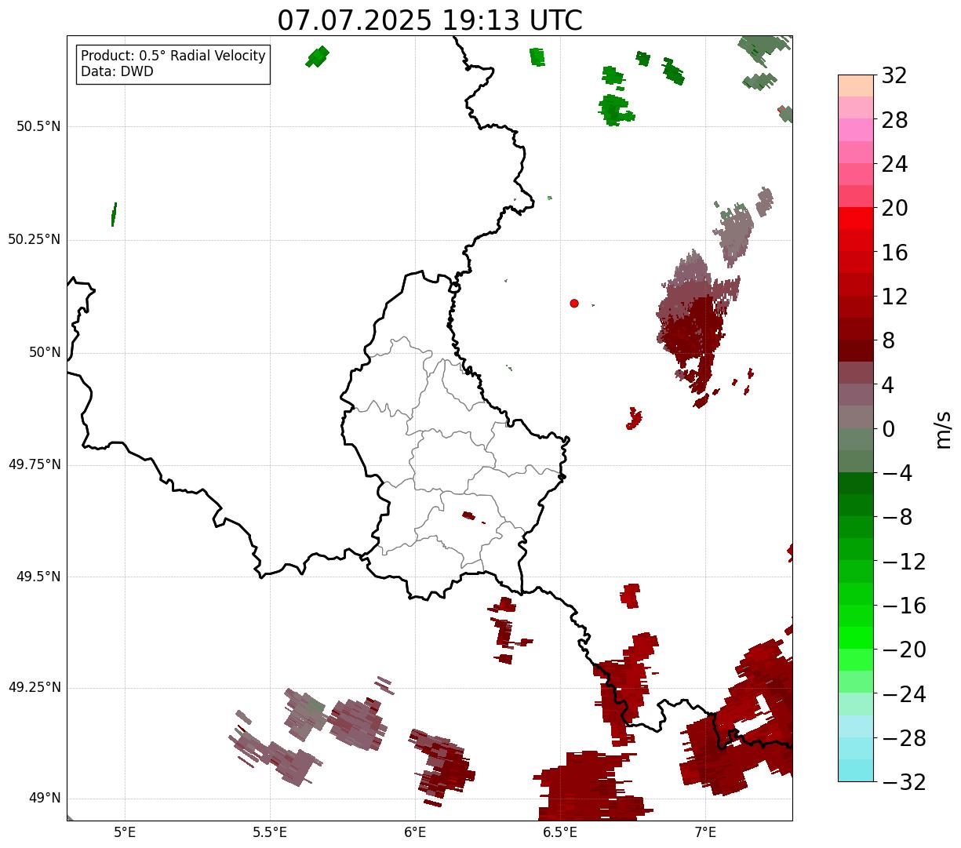961x848 pixels.
Task: Click the 'Product: 0.5° Radial Velocity' legend text
Action: (x=173, y=56)
